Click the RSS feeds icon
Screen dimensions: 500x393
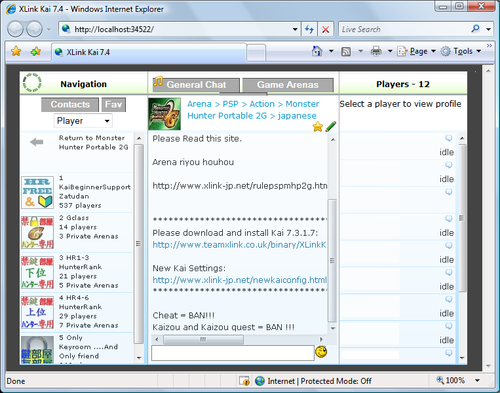point(346,51)
